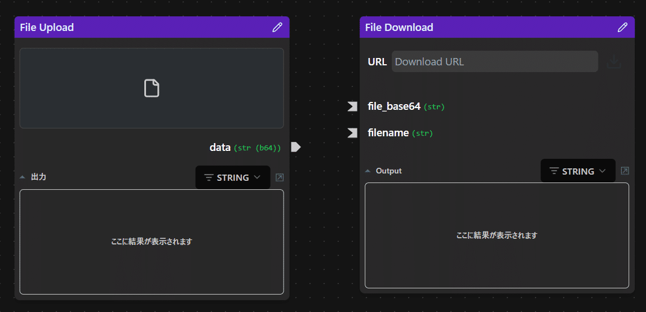Open the STRING dropdown in File Upload
646x312 pixels.
[233, 177]
